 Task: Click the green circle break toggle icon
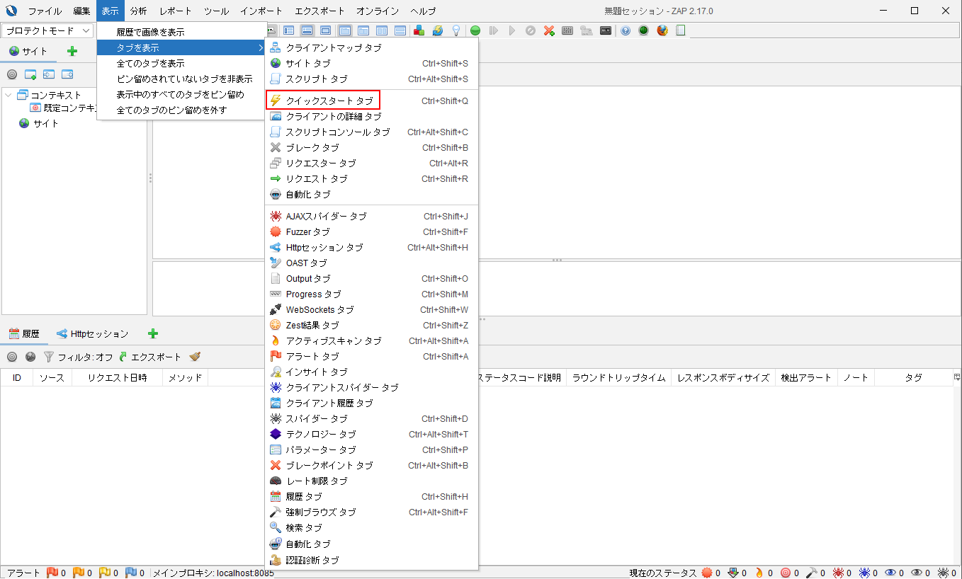[x=475, y=30]
